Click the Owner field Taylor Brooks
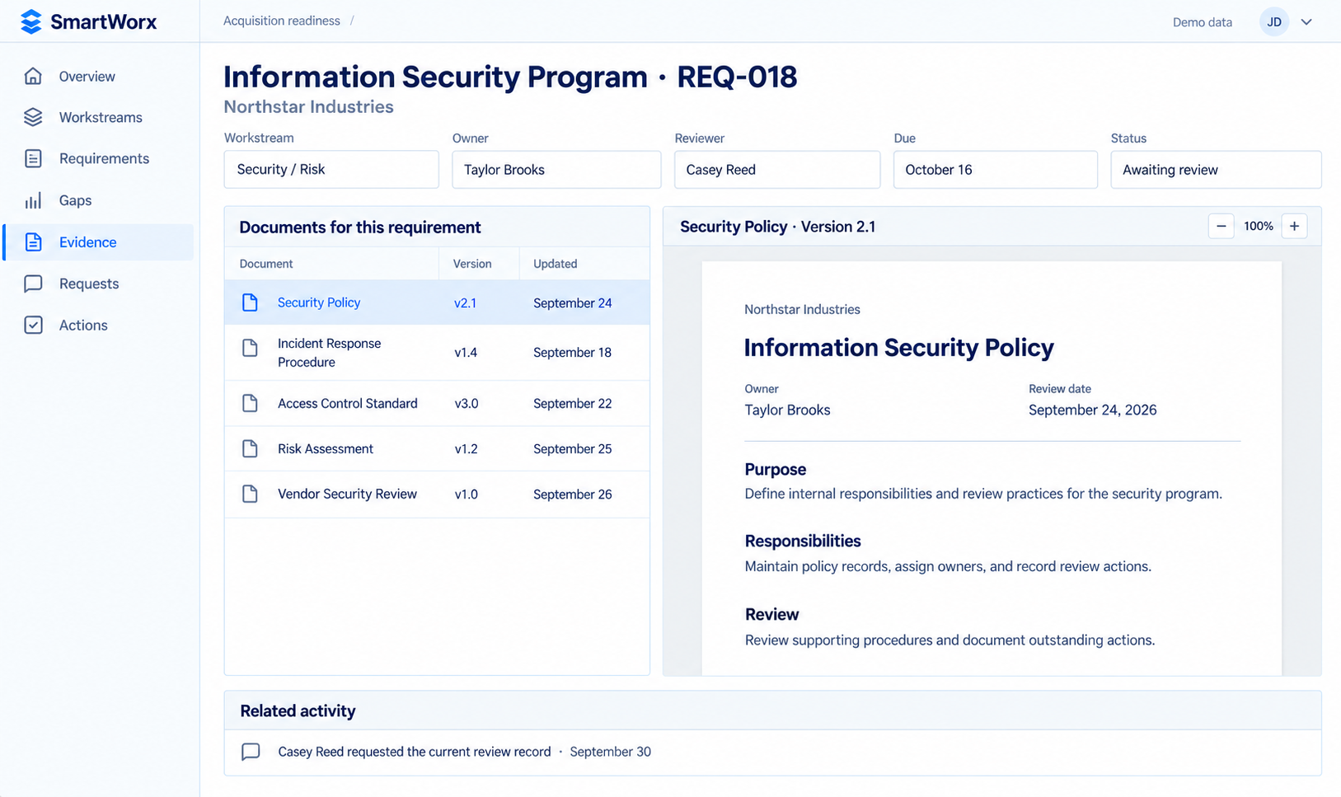The width and height of the screenshot is (1341, 797). click(556, 169)
